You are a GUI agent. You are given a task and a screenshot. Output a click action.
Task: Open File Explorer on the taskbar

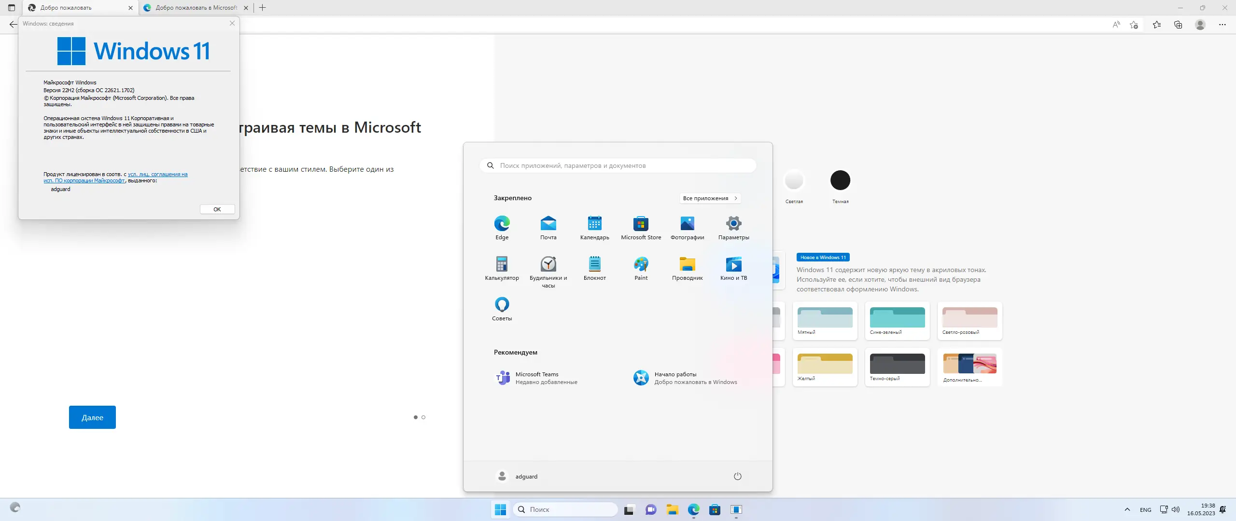click(x=672, y=509)
